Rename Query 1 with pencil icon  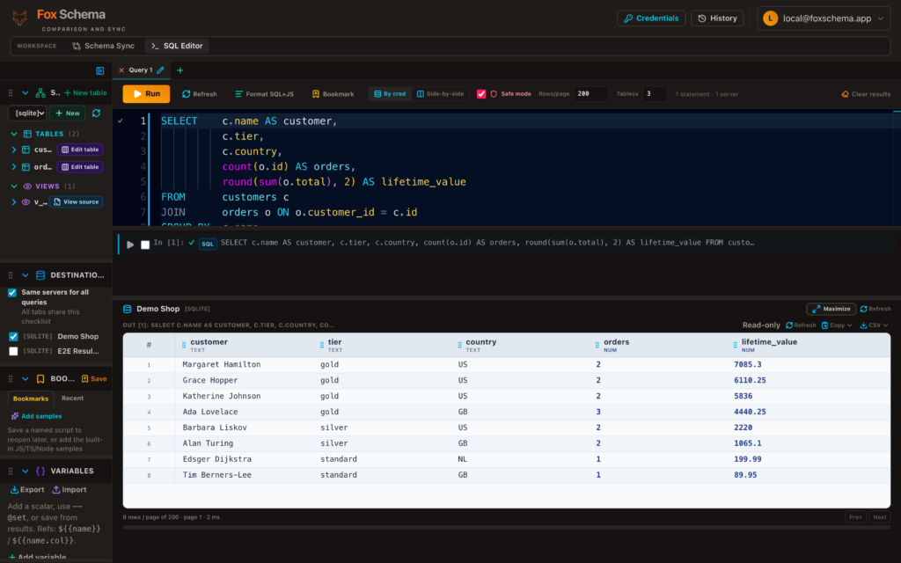160,70
